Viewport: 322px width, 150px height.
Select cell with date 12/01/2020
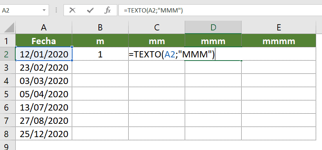44,54
